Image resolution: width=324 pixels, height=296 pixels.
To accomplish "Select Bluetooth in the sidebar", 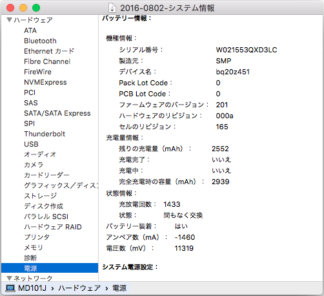I will click(x=40, y=41).
